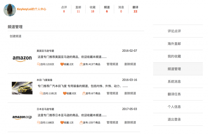Click heart favorite icon for 本田-飞度装备
Viewport: 208px width, 134px height.
(x=65, y=93)
